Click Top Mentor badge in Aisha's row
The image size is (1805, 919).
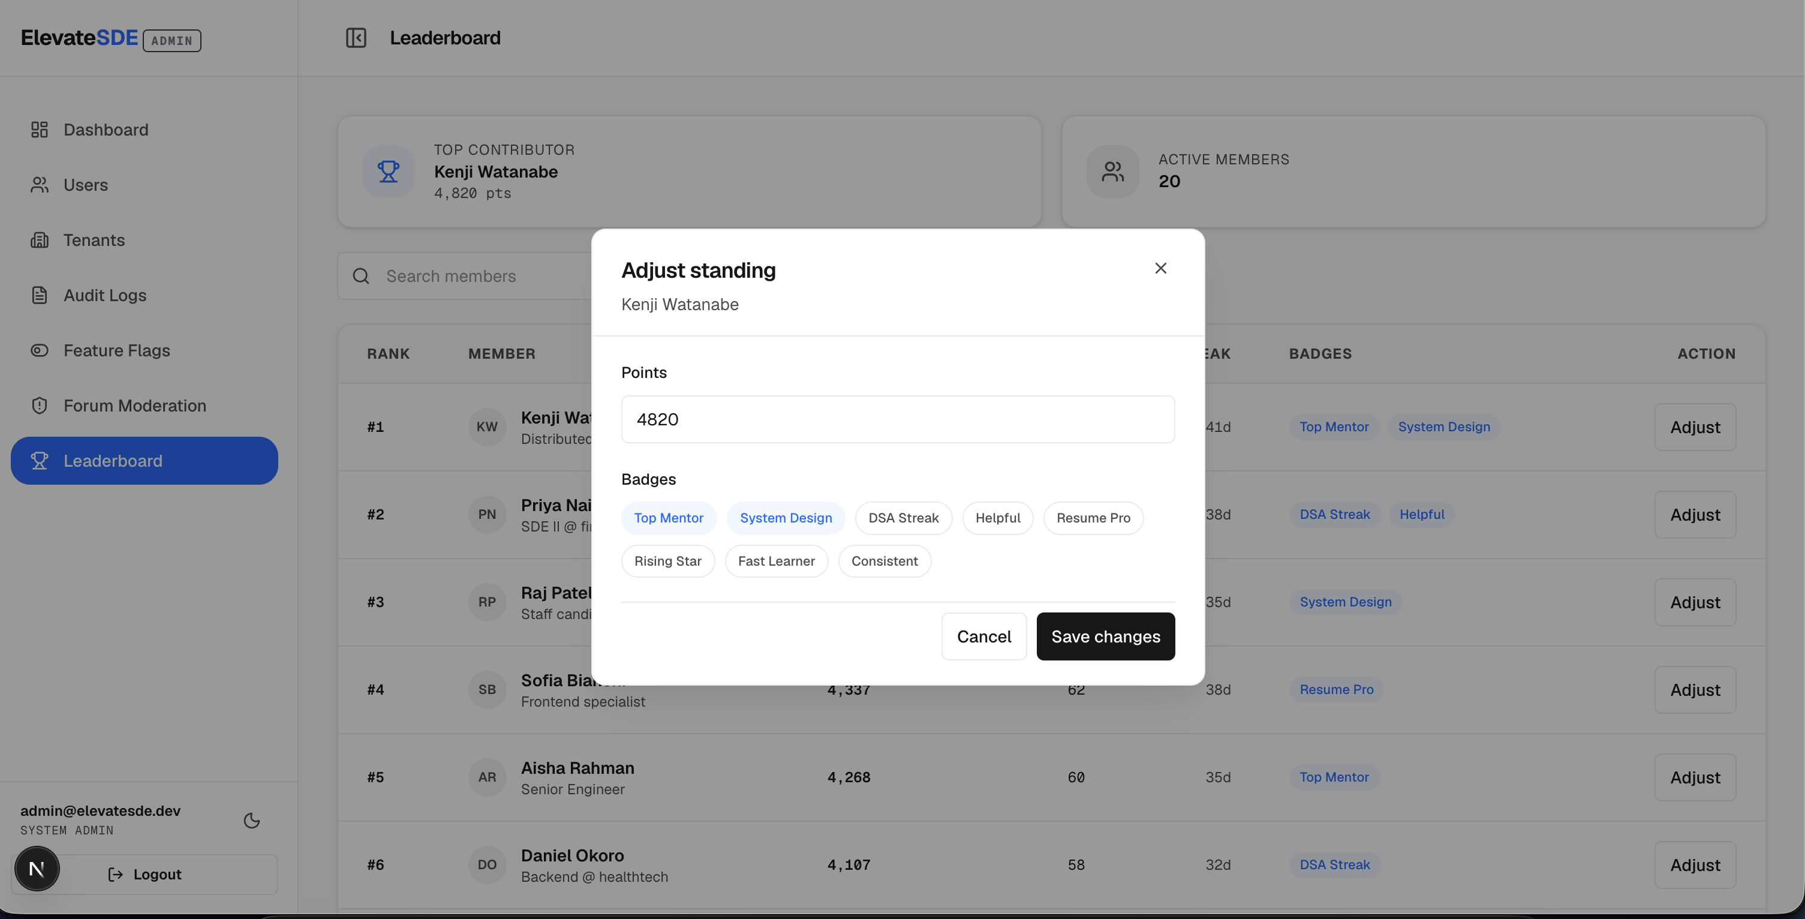point(1334,777)
